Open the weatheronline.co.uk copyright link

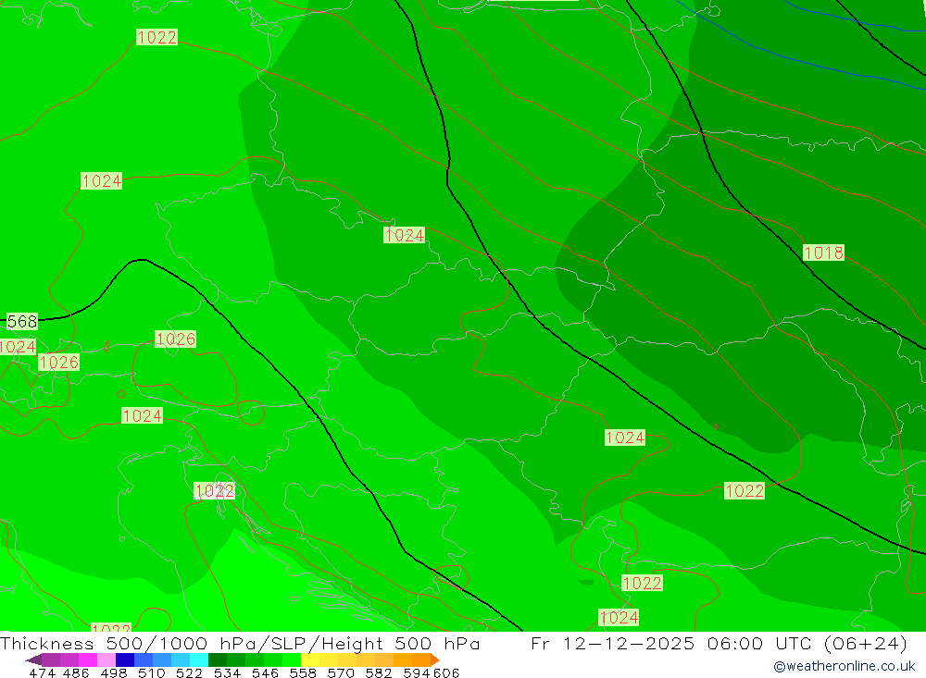[844, 666]
